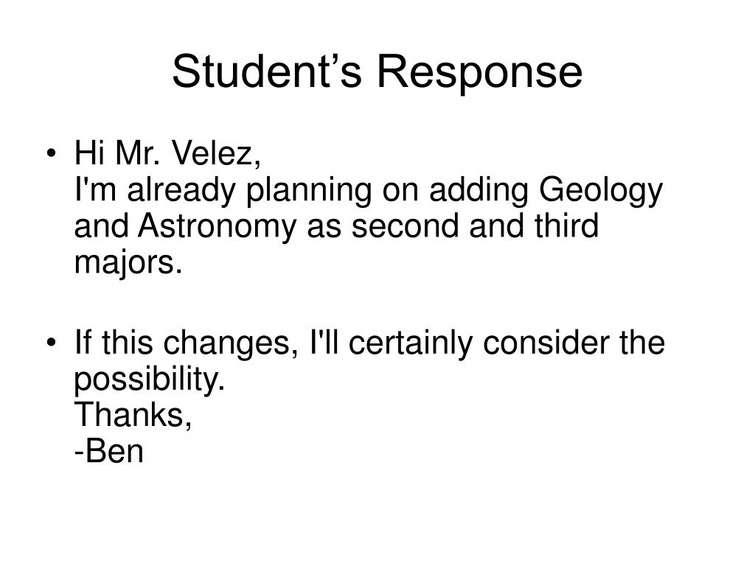
Task: Click the Student's Response slide title
Action: tap(377, 71)
